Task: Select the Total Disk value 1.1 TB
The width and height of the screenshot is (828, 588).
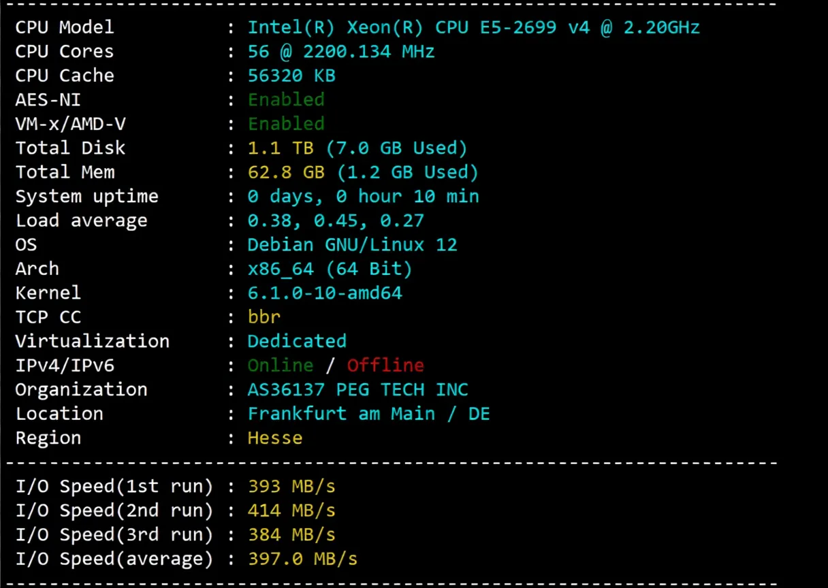Action: pos(276,148)
